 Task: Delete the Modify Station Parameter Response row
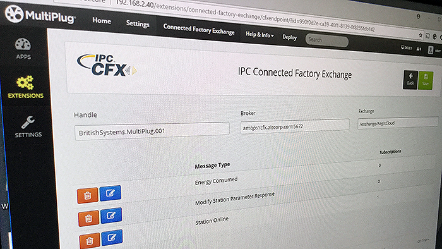[x=88, y=218]
